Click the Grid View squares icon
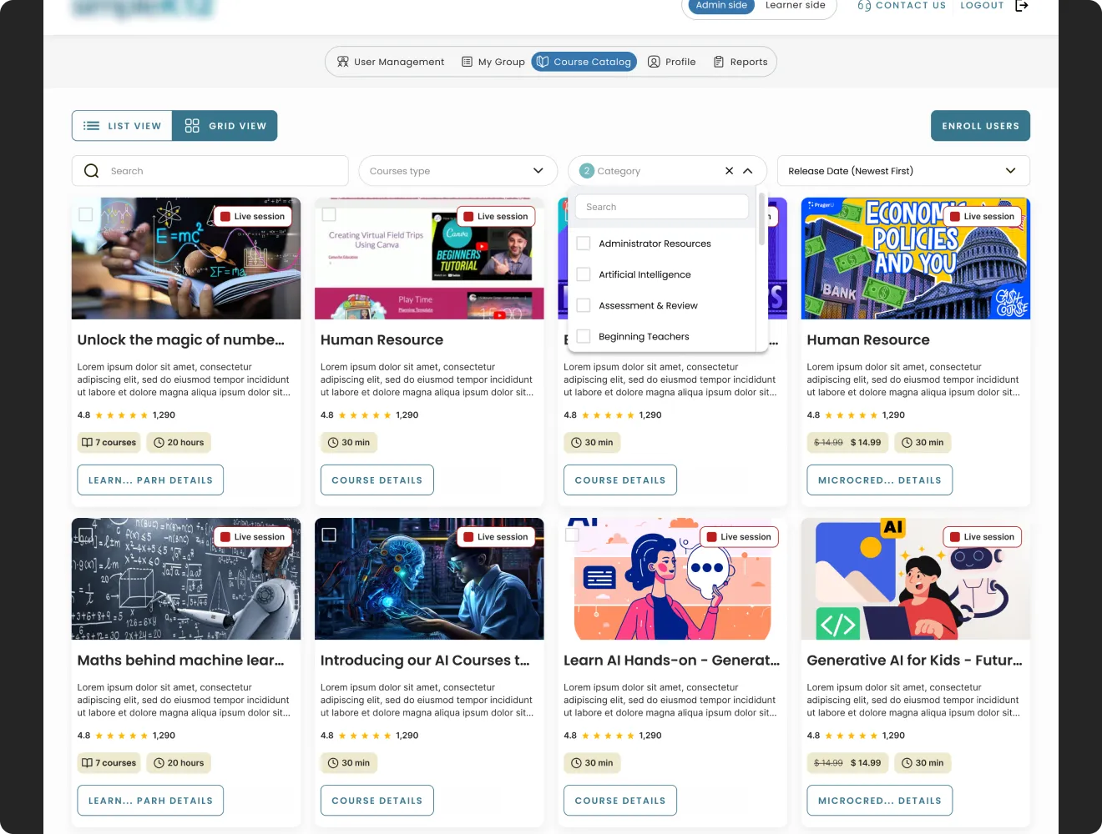Image resolution: width=1102 pixels, height=834 pixels. (x=192, y=126)
